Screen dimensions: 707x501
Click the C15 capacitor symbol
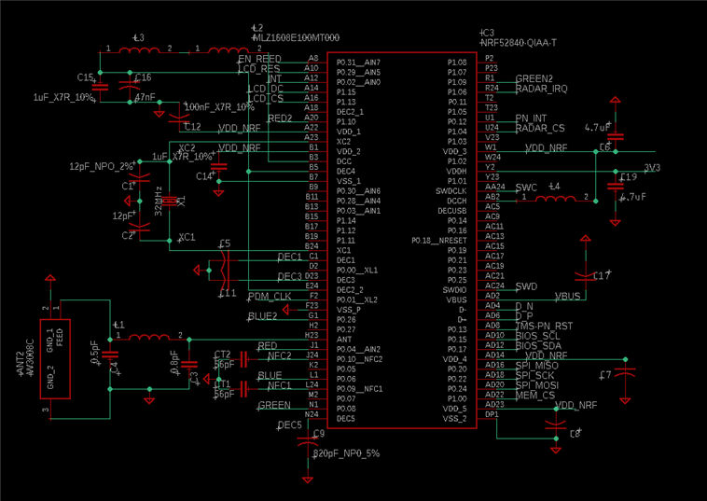(x=100, y=87)
